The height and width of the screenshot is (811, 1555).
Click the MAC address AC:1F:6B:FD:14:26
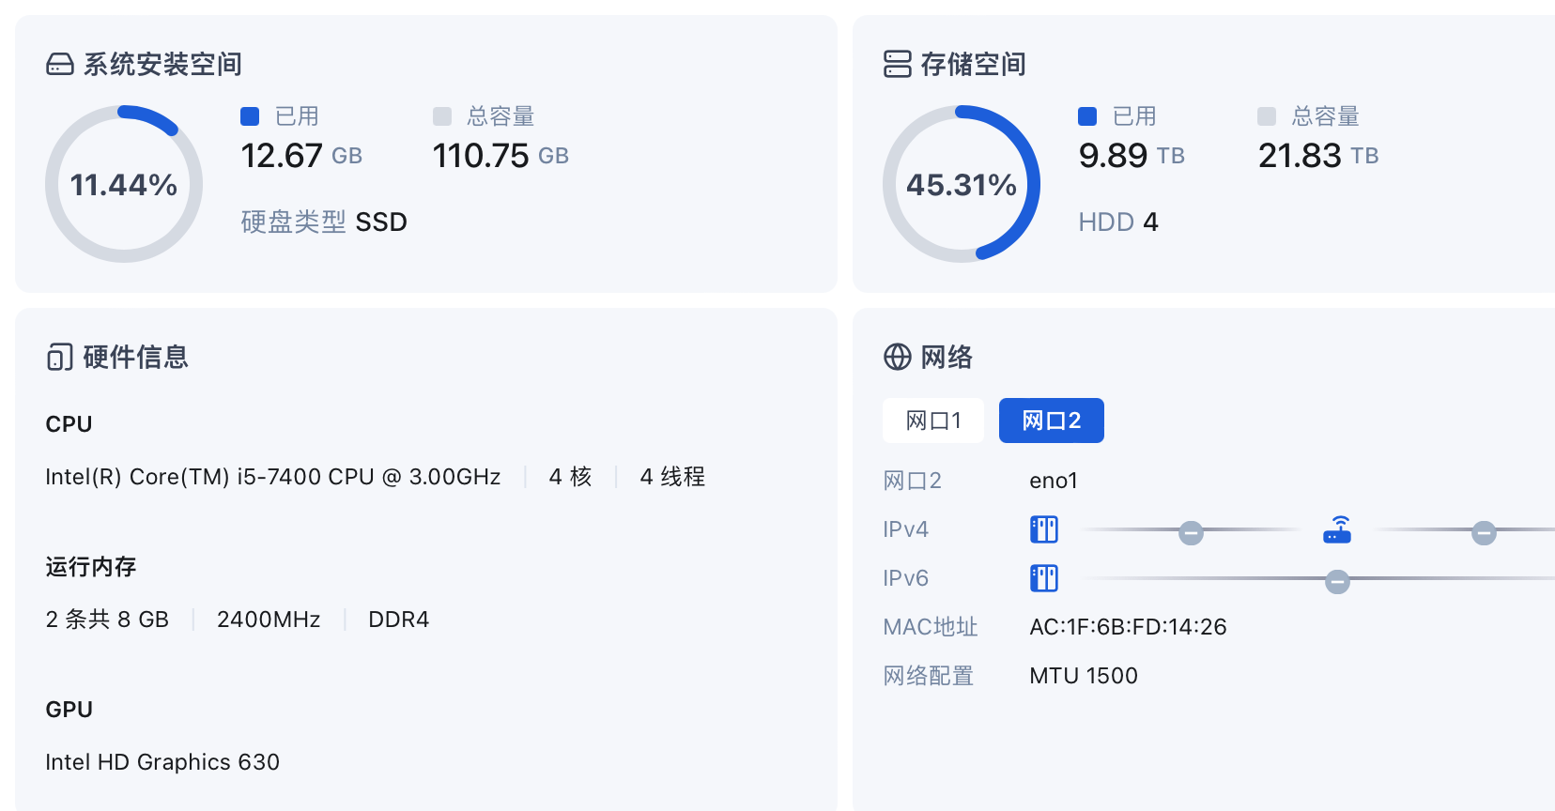[x=1128, y=627]
